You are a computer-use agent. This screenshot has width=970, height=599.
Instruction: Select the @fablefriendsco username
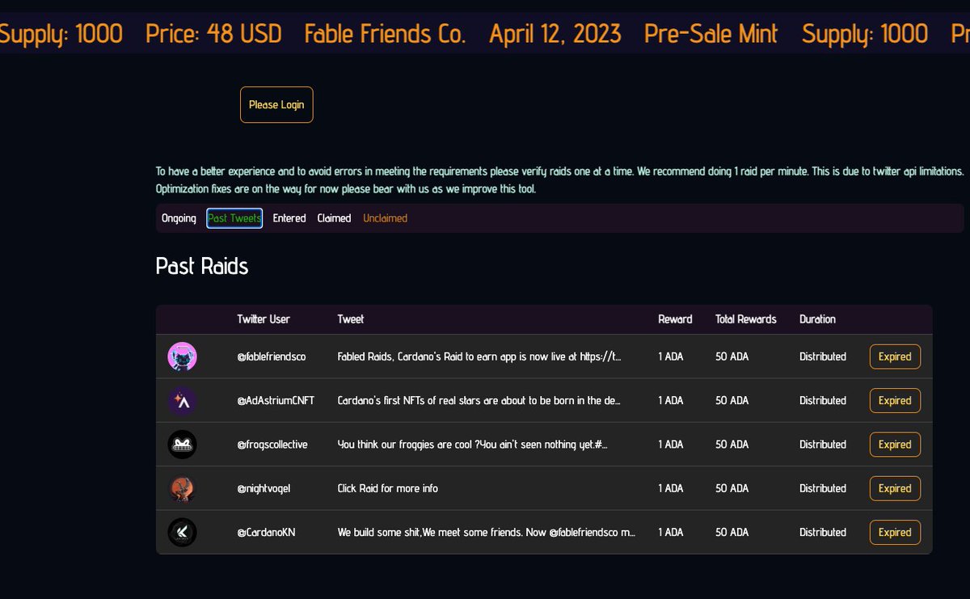[272, 356]
